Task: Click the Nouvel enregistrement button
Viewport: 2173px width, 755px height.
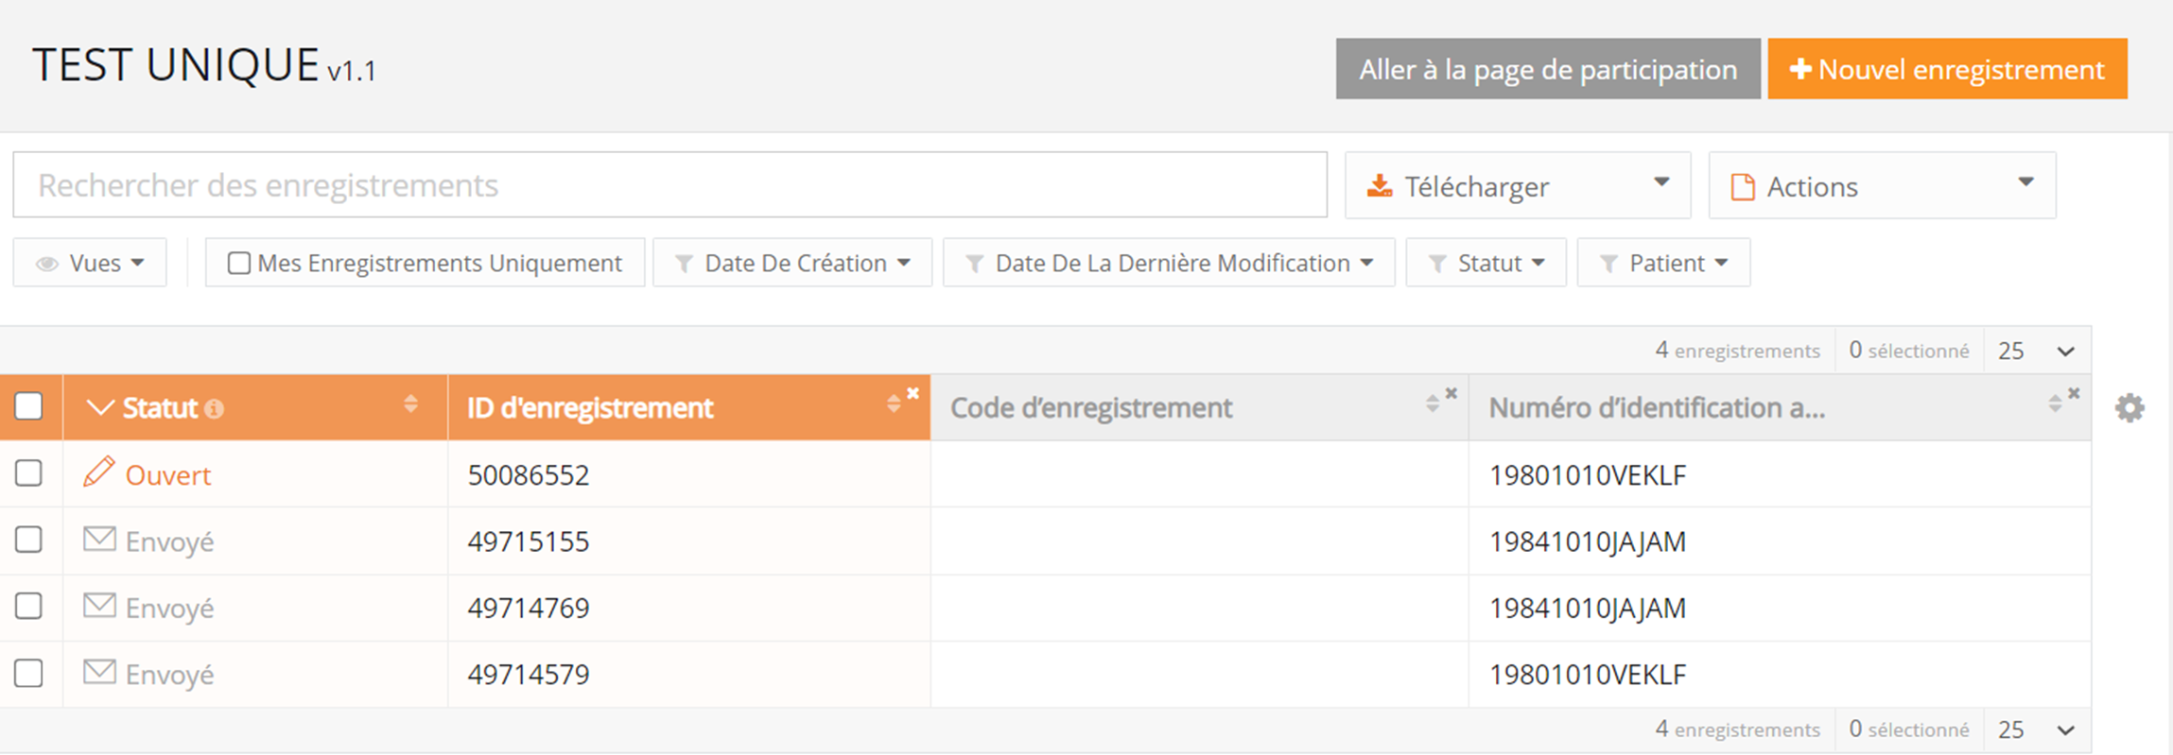Action: click(1947, 69)
